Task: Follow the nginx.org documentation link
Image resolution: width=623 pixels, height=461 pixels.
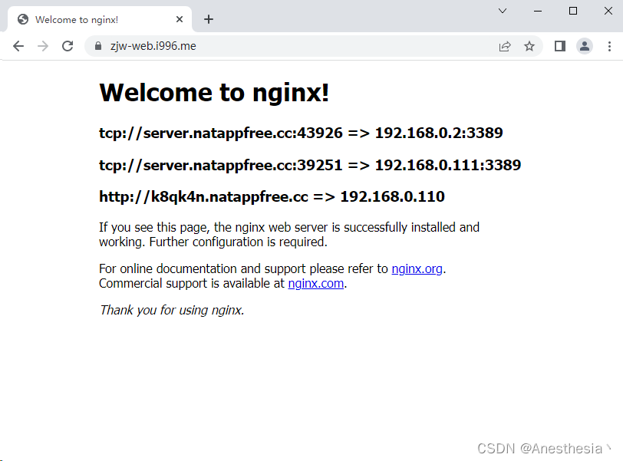Action: 417,268
